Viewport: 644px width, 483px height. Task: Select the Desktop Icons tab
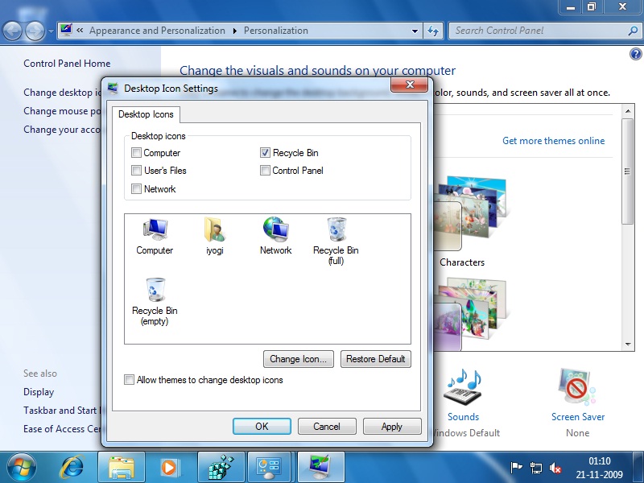(x=146, y=114)
